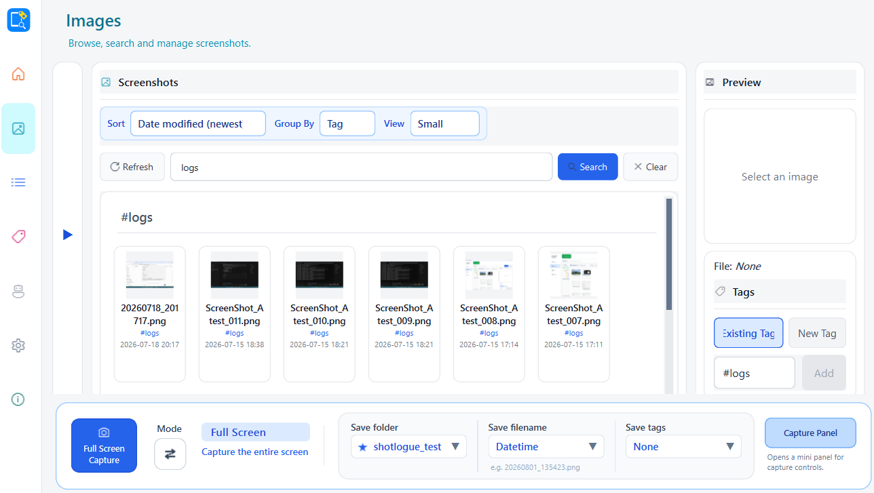Select the Images icon in the sidebar

click(x=18, y=128)
